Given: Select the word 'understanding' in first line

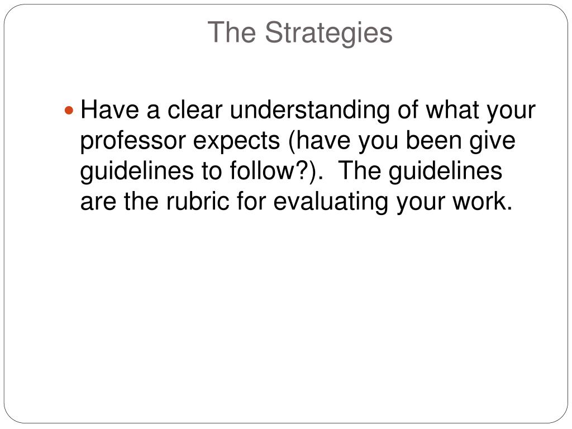Looking at the screenshot, I should pyautogui.click(x=309, y=110).
